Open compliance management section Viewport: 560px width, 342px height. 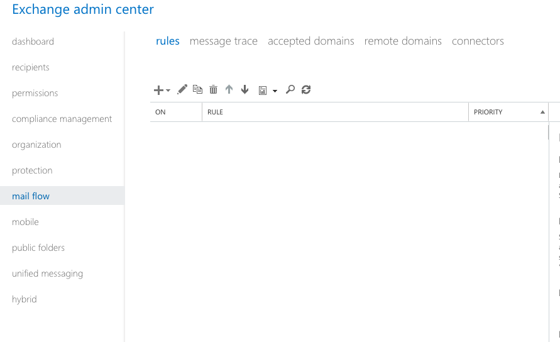[62, 119]
